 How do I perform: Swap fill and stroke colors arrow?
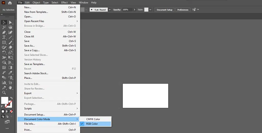pyautogui.click(x=11, y=98)
